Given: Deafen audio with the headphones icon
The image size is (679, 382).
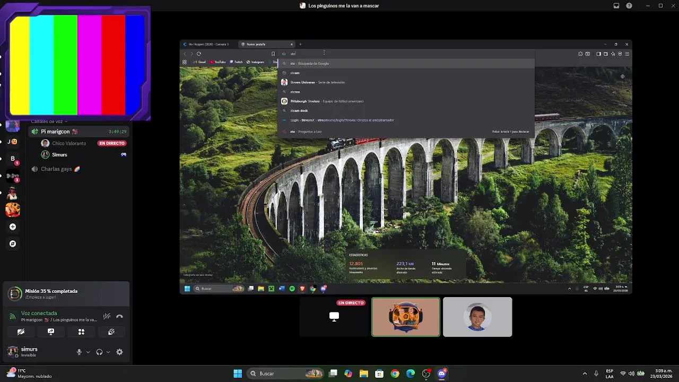Looking at the screenshot, I should click(99, 352).
